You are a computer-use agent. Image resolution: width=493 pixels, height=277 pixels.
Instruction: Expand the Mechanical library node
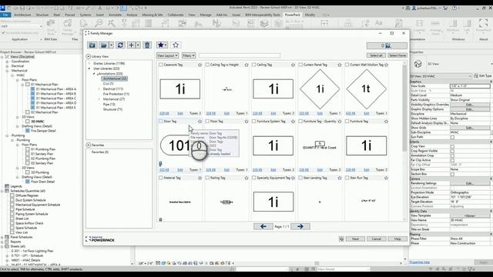coord(99,99)
